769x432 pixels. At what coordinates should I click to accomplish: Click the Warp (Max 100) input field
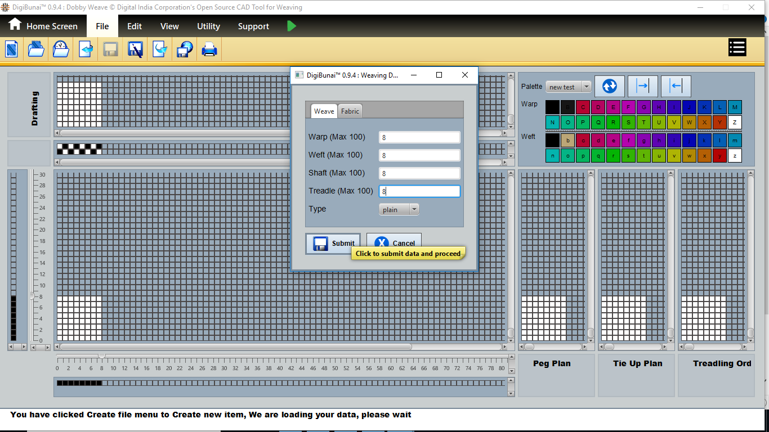click(x=419, y=137)
